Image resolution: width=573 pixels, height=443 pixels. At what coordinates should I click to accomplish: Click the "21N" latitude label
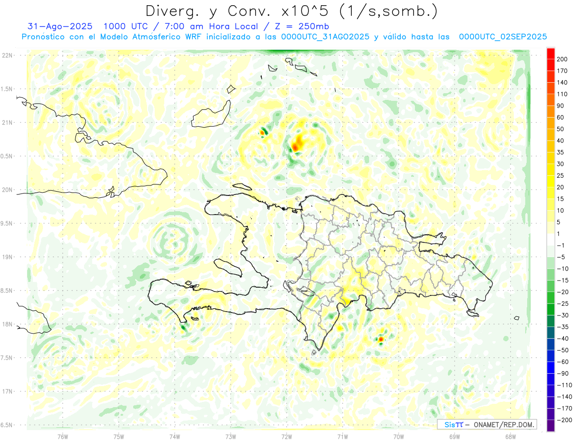[x=7, y=122]
